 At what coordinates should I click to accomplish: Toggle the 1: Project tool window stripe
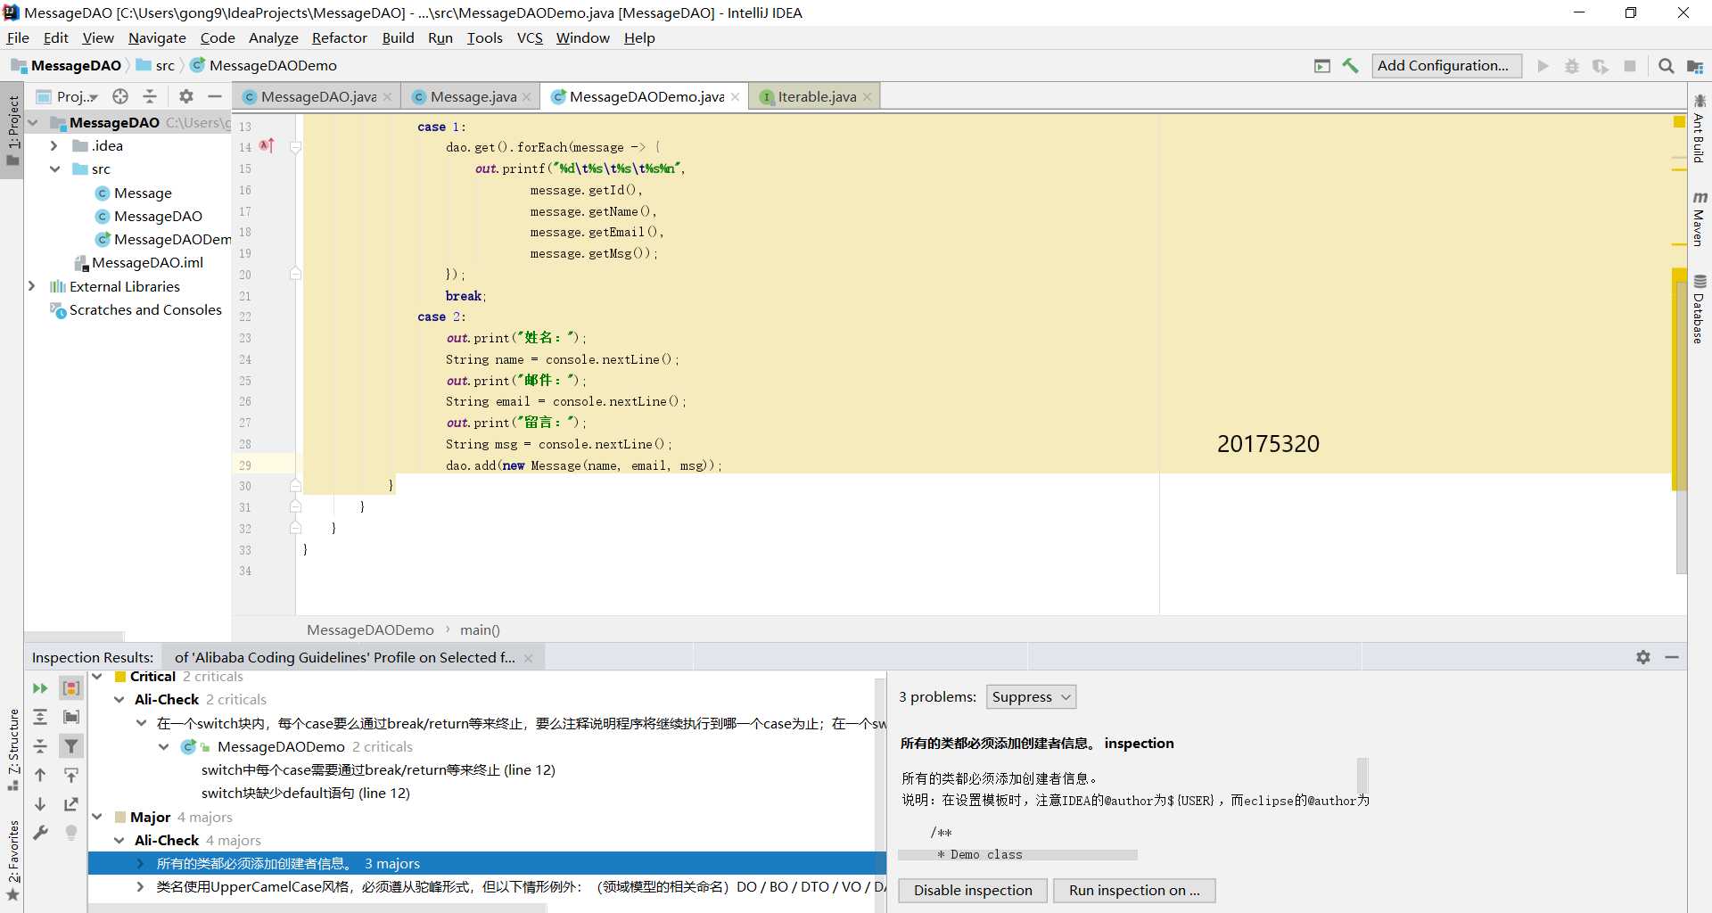pyautogui.click(x=12, y=131)
